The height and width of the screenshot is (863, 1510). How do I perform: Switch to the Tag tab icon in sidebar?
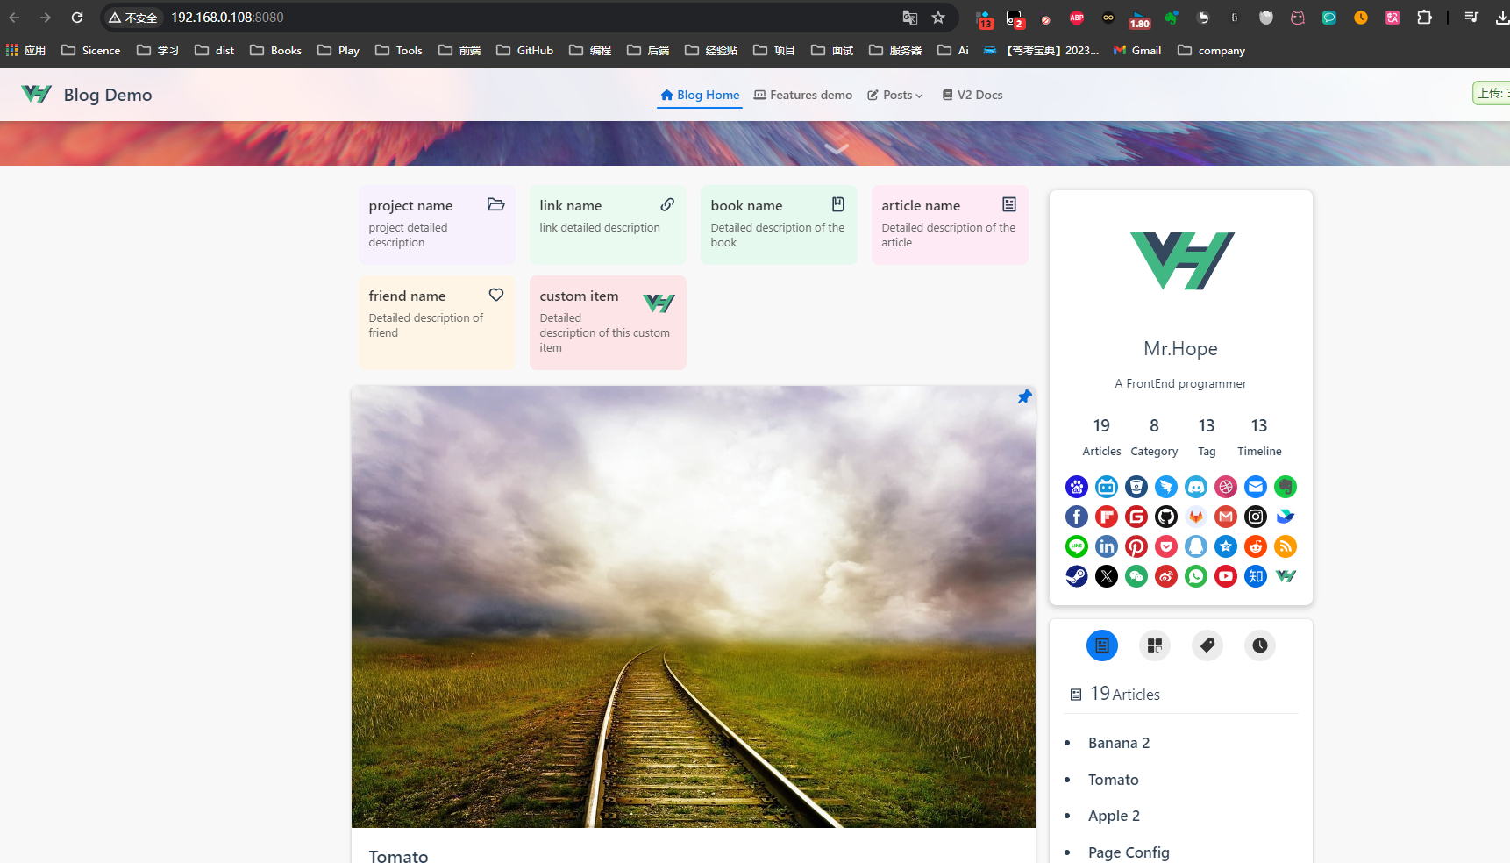coord(1207,645)
